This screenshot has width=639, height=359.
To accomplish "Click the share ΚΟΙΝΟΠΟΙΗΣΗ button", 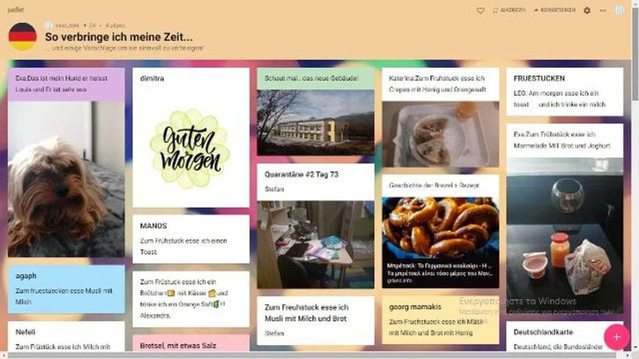I will (x=554, y=10).
